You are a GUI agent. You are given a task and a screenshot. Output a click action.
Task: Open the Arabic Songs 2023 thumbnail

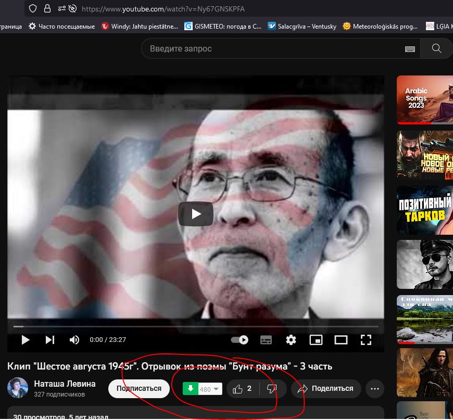pos(425,99)
